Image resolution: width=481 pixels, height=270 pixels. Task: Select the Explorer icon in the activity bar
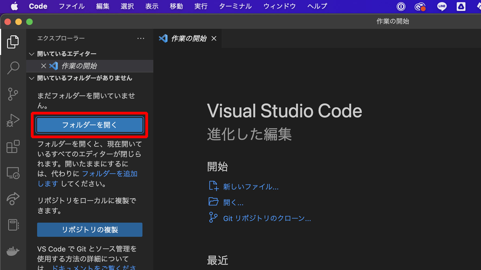[x=13, y=42]
